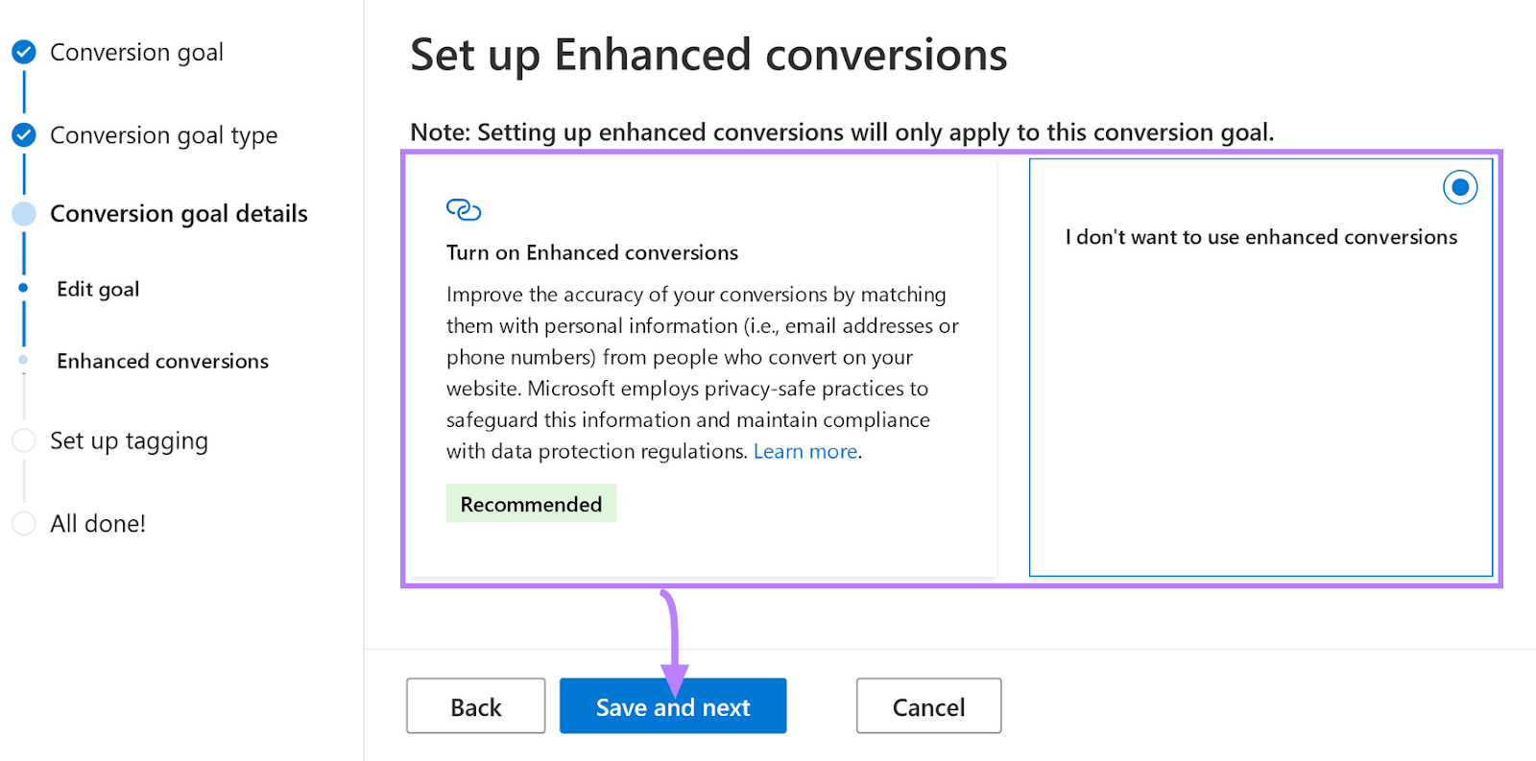This screenshot has height=761, width=1536.
Task: Open the Enhanced conversions sub-step
Action: (x=162, y=361)
